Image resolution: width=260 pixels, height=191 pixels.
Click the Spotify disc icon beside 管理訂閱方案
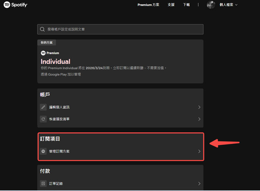43,151
